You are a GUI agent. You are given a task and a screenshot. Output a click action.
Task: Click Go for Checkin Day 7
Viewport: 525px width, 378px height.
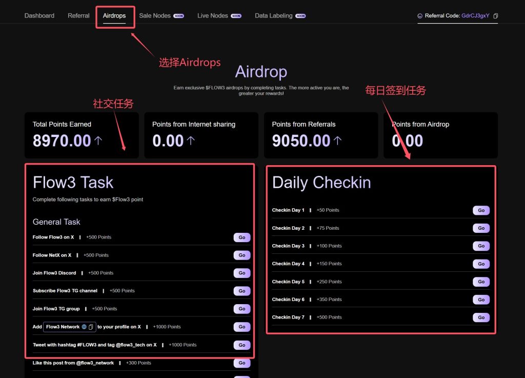coord(481,317)
